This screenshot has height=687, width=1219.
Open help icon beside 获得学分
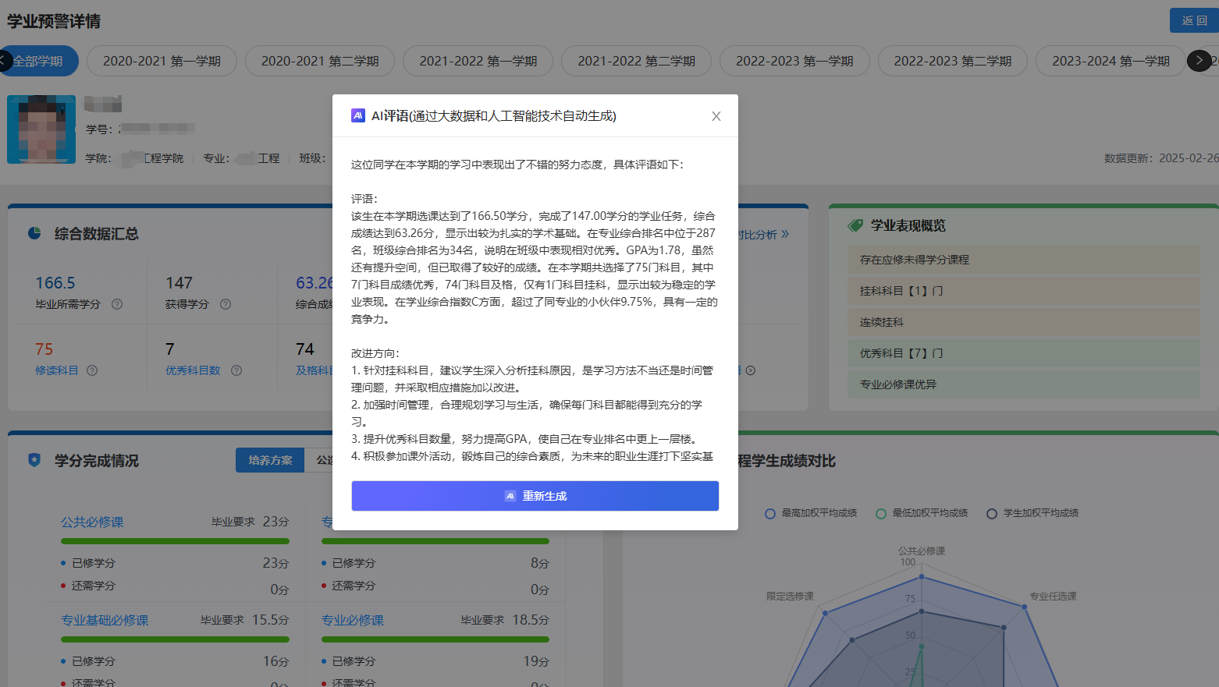tap(226, 304)
